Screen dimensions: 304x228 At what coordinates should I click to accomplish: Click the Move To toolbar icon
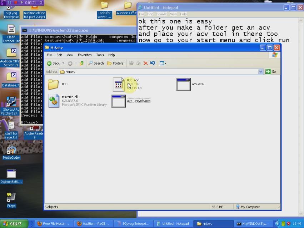tap(131, 63)
